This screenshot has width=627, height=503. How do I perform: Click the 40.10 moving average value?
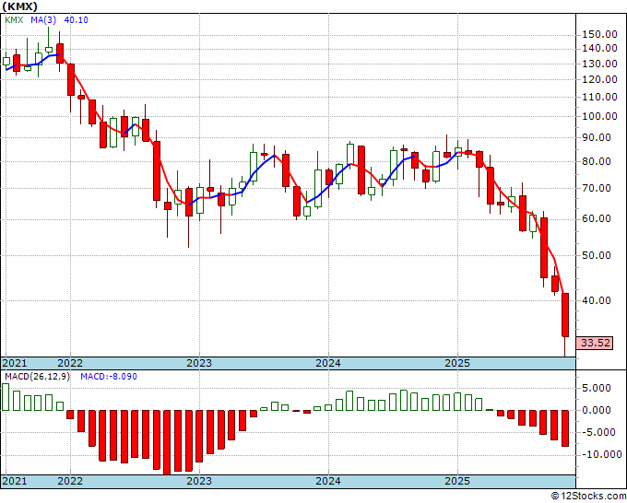76,20
